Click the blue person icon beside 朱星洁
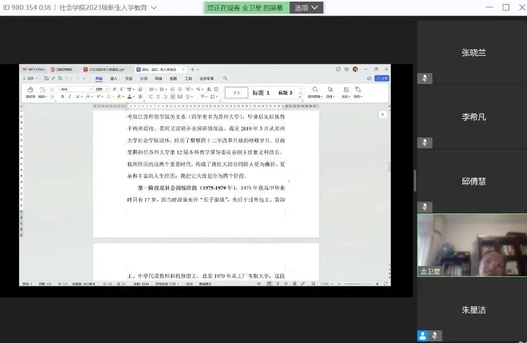 click(x=422, y=335)
